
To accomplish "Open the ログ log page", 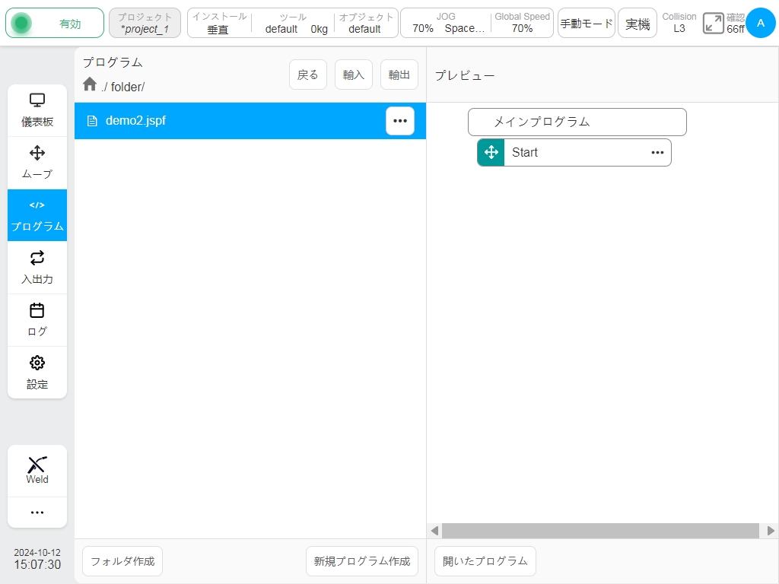I will (x=37, y=320).
